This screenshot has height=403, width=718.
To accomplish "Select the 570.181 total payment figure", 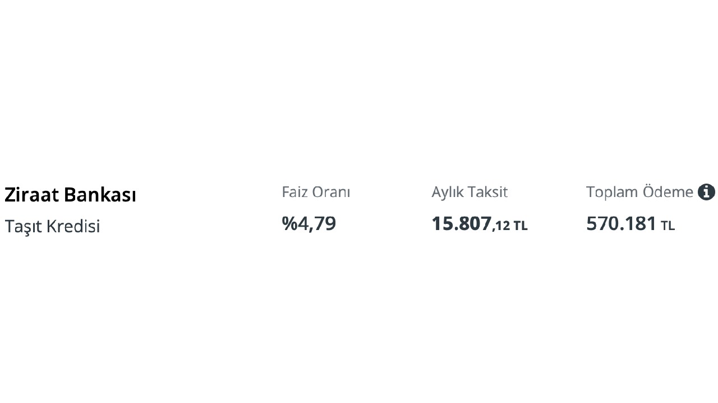I will (x=621, y=223).
